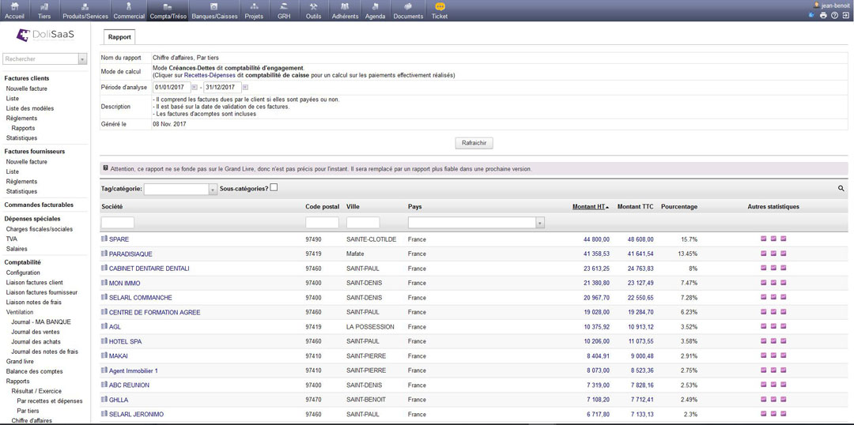Open the Agenda menu

pos(376,11)
